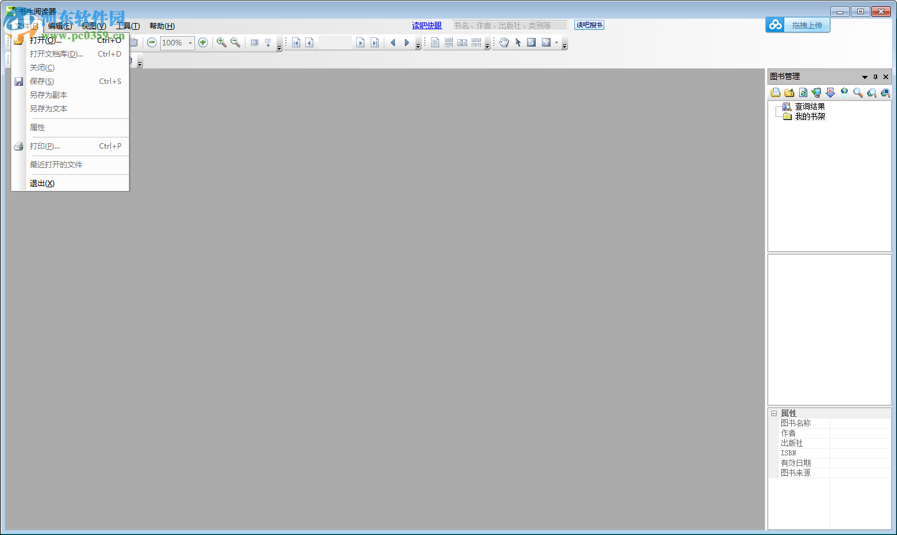Viewport: 897px width, 535px height.
Task: Collapse the 属性 properties section
Action: pos(774,413)
